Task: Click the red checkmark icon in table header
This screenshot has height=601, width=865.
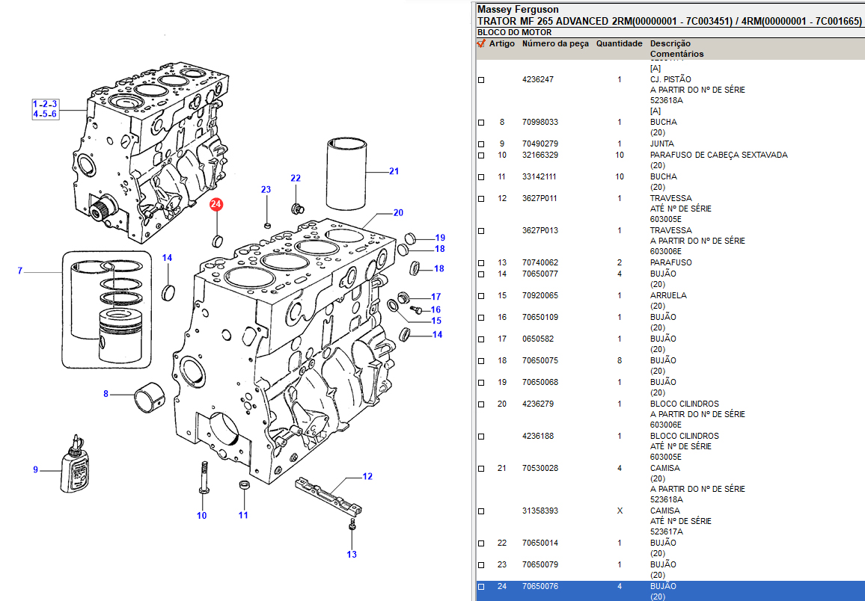Action: point(481,44)
